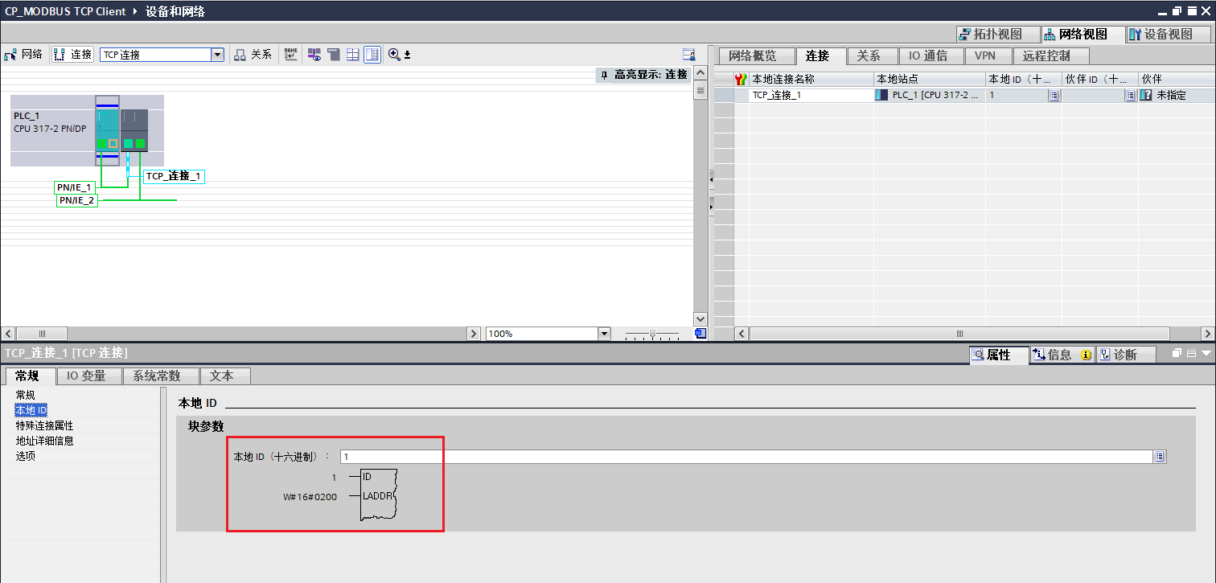Click the zoom slider below network view
Image resolution: width=1216 pixels, height=583 pixels.
coord(652,334)
